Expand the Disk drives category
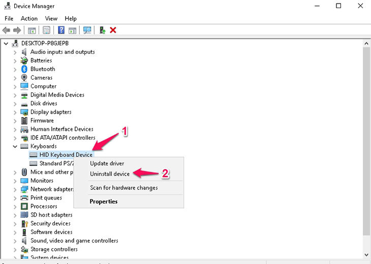371x264 pixels. click(15, 104)
